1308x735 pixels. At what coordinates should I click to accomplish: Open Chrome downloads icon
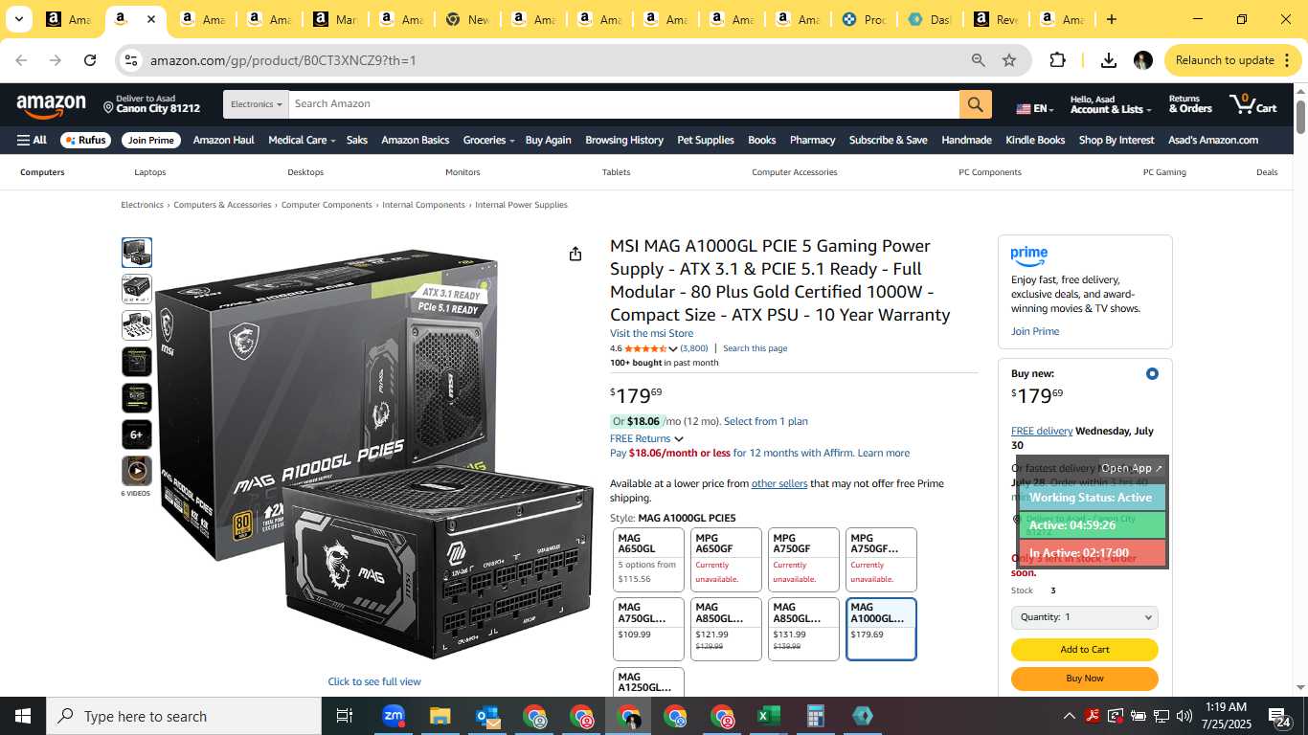click(1109, 60)
